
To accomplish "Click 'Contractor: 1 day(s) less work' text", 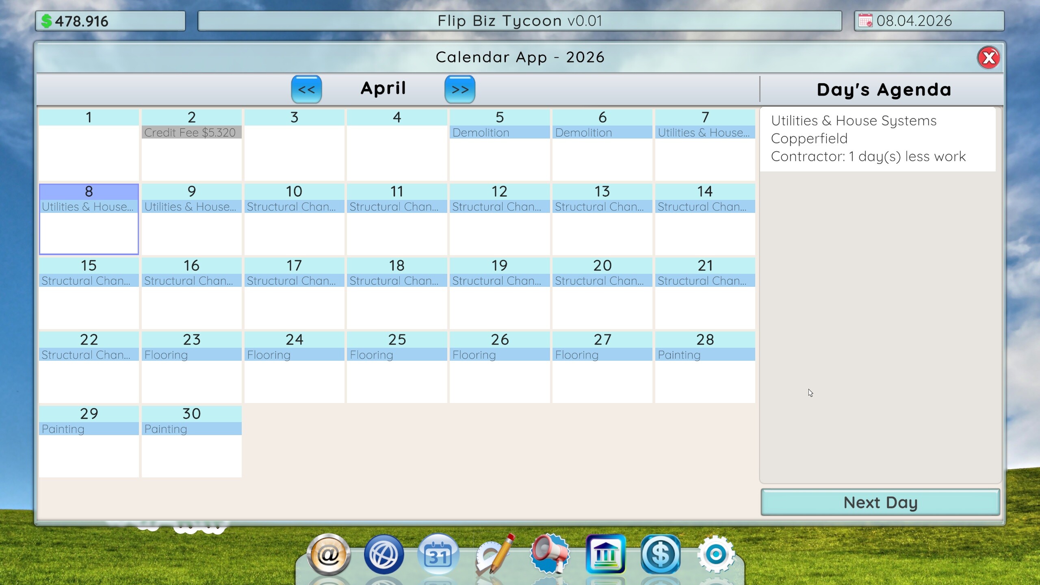I will (868, 156).
